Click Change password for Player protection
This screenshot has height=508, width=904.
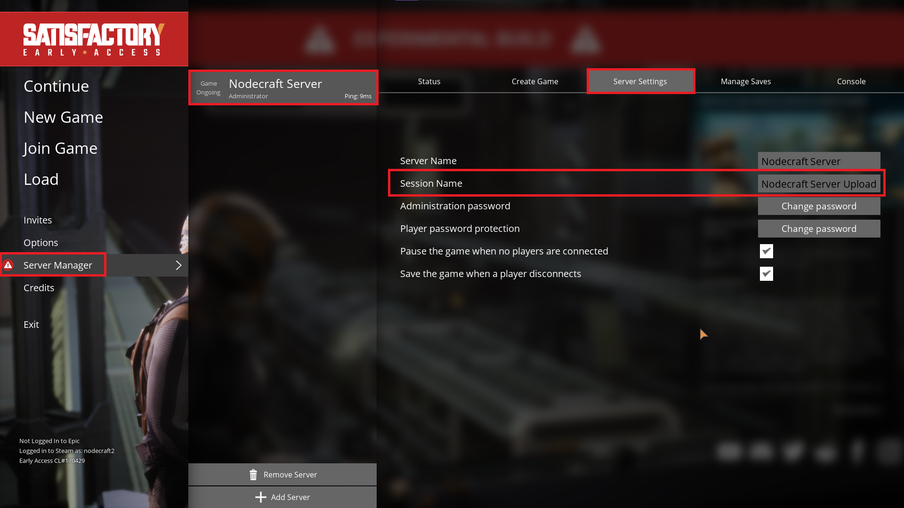819,228
